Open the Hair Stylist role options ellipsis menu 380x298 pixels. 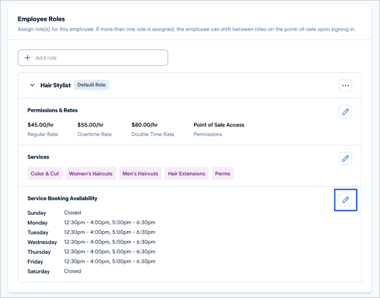click(x=345, y=85)
